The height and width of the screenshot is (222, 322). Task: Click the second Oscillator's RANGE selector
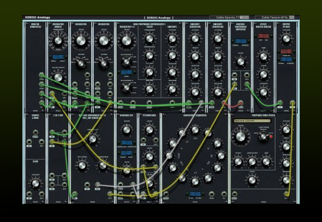(104, 63)
